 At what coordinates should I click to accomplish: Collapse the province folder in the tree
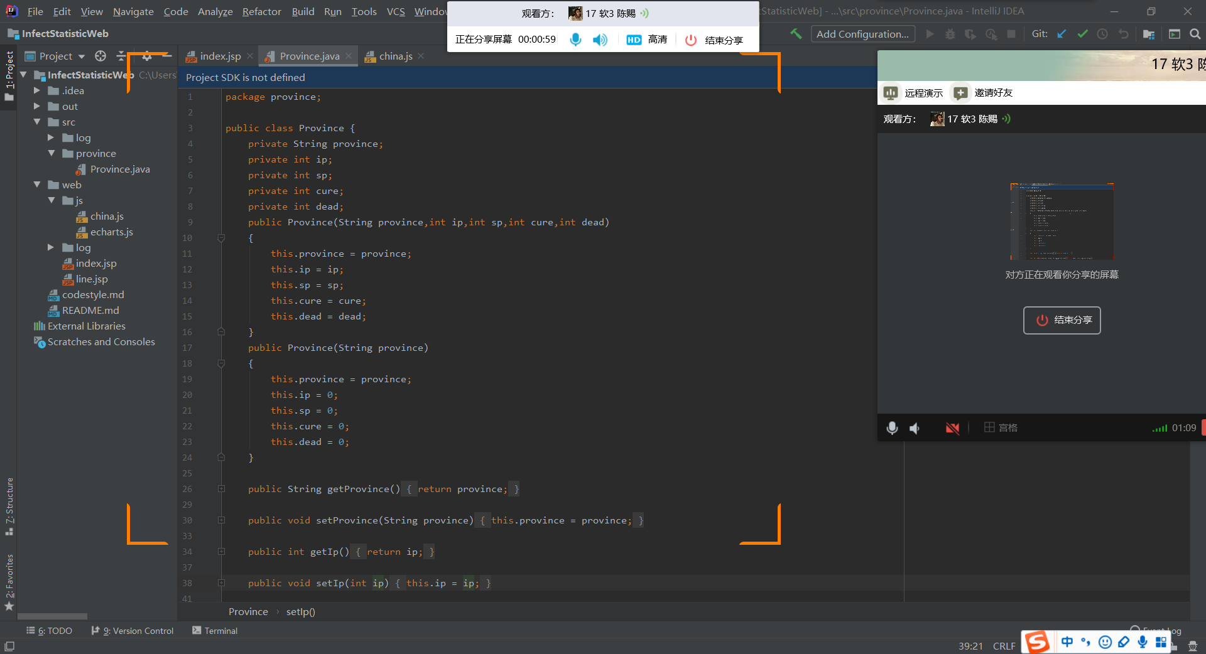click(52, 153)
